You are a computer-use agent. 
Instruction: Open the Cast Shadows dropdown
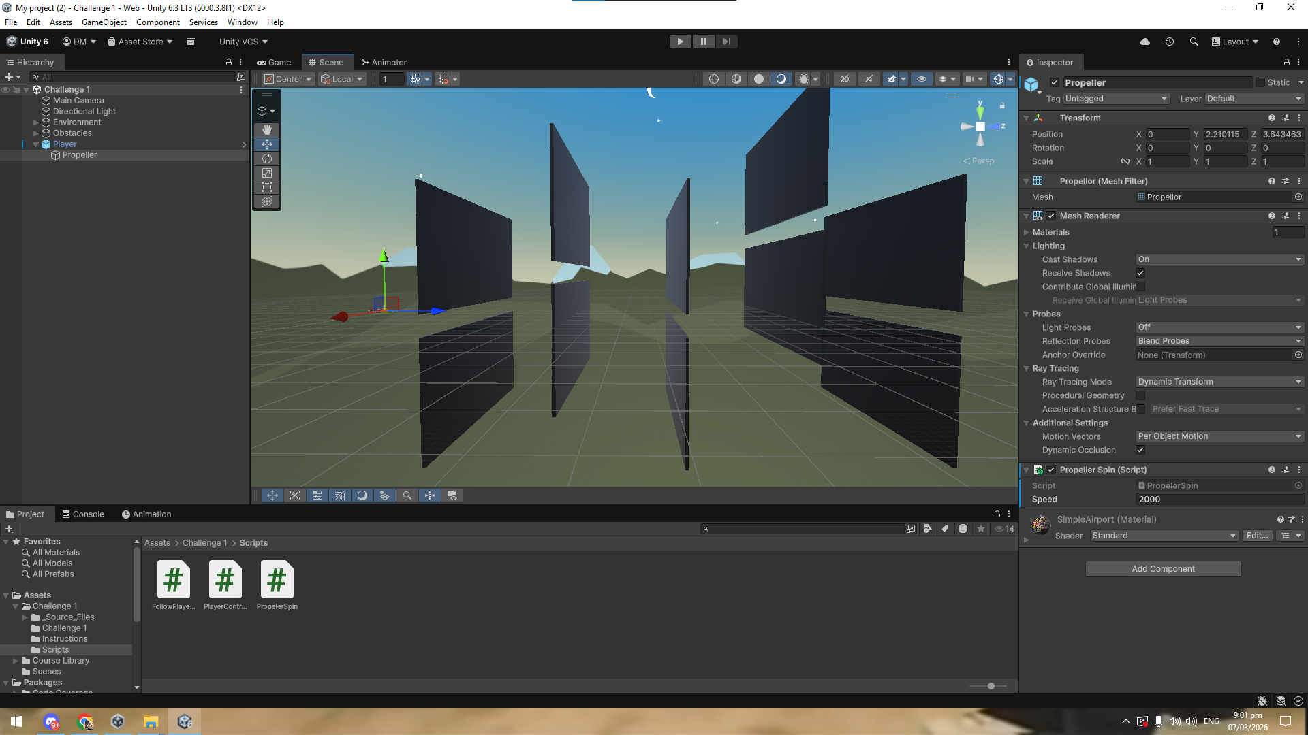[x=1219, y=259]
